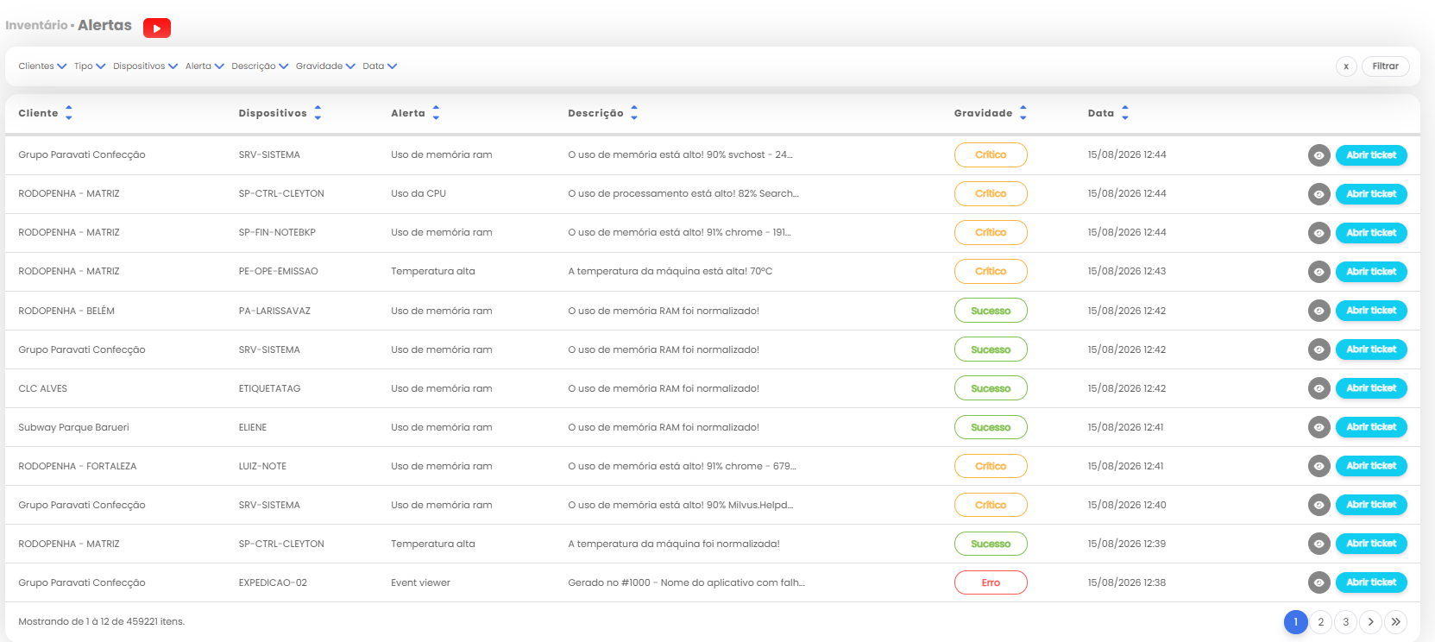Jump to the last results page
The width and height of the screenshot is (1435, 642).
pos(1395,622)
